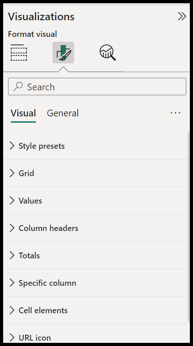Open the Analytics magnifier icon
193x346 pixels.
pos(108,53)
